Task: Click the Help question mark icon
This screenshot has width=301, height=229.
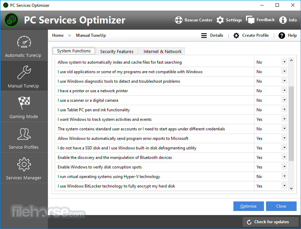Action: point(282,36)
